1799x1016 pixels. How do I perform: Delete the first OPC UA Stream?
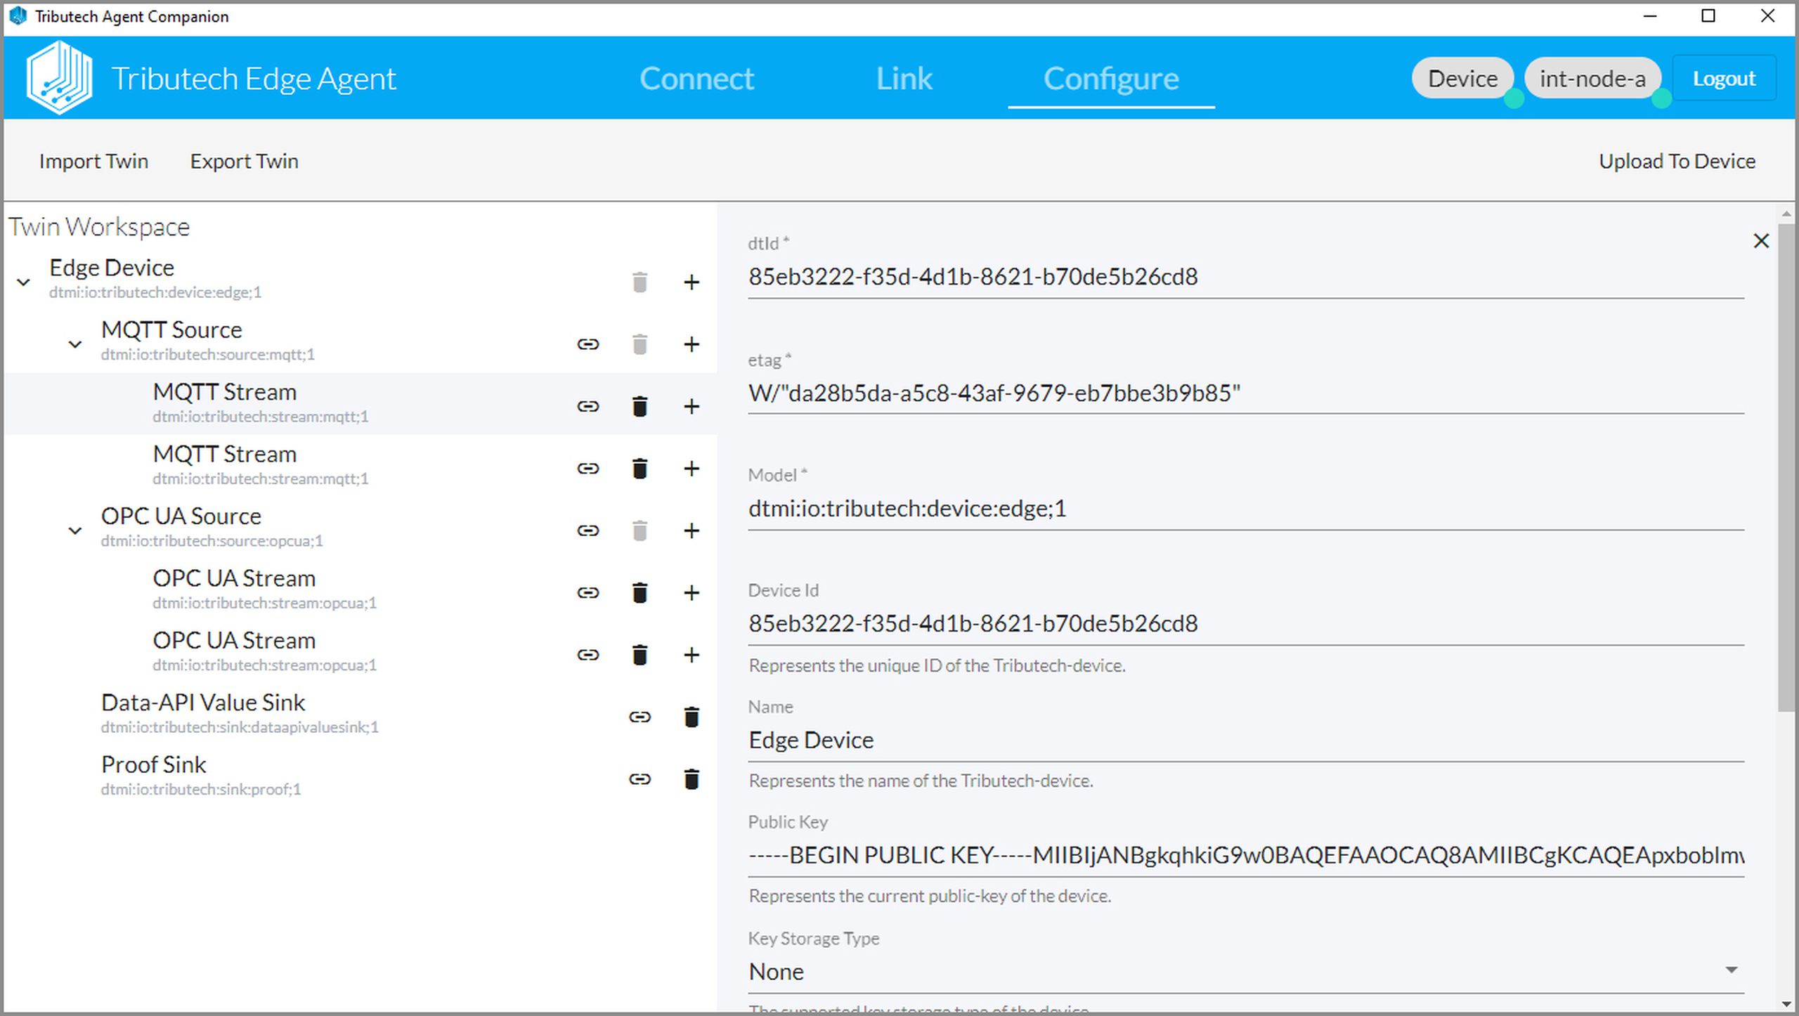pos(639,593)
